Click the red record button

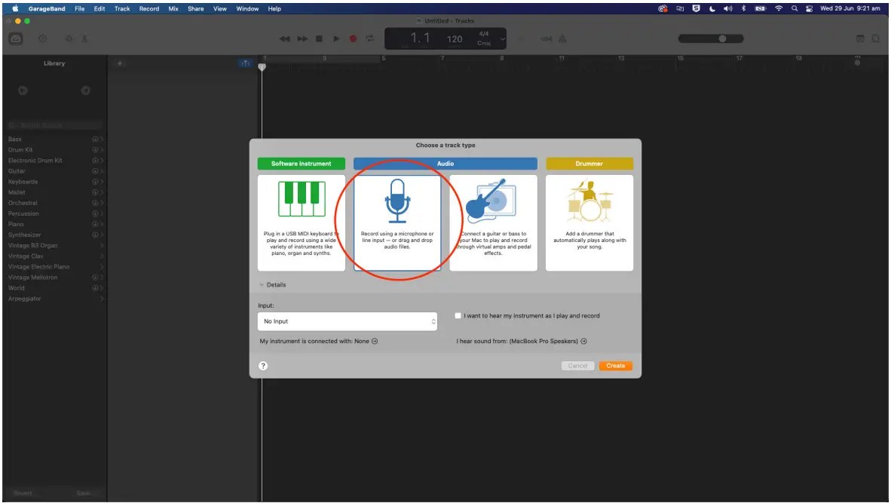point(353,38)
